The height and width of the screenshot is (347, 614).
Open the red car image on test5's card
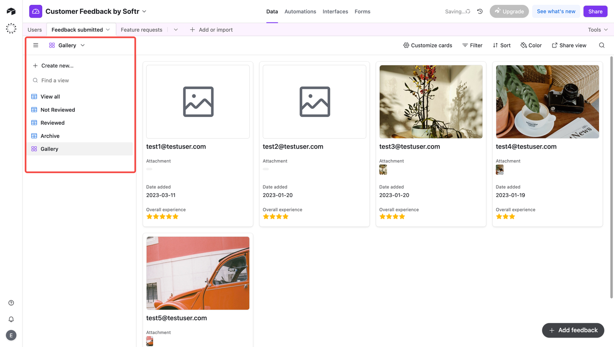pyautogui.click(x=198, y=273)
